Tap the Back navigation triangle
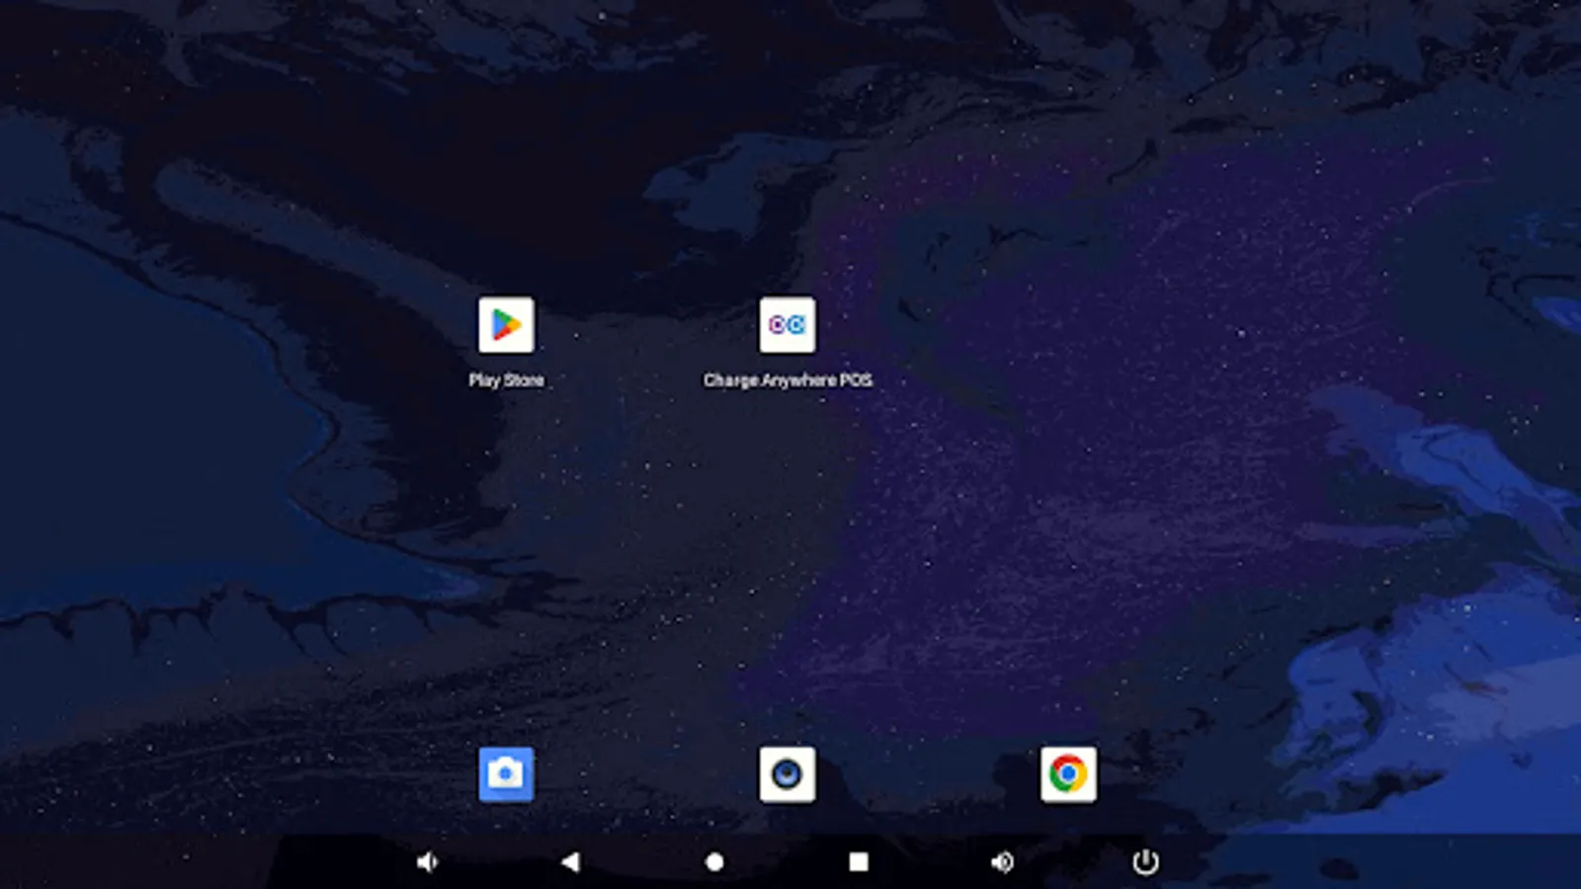 pos(570,862)
